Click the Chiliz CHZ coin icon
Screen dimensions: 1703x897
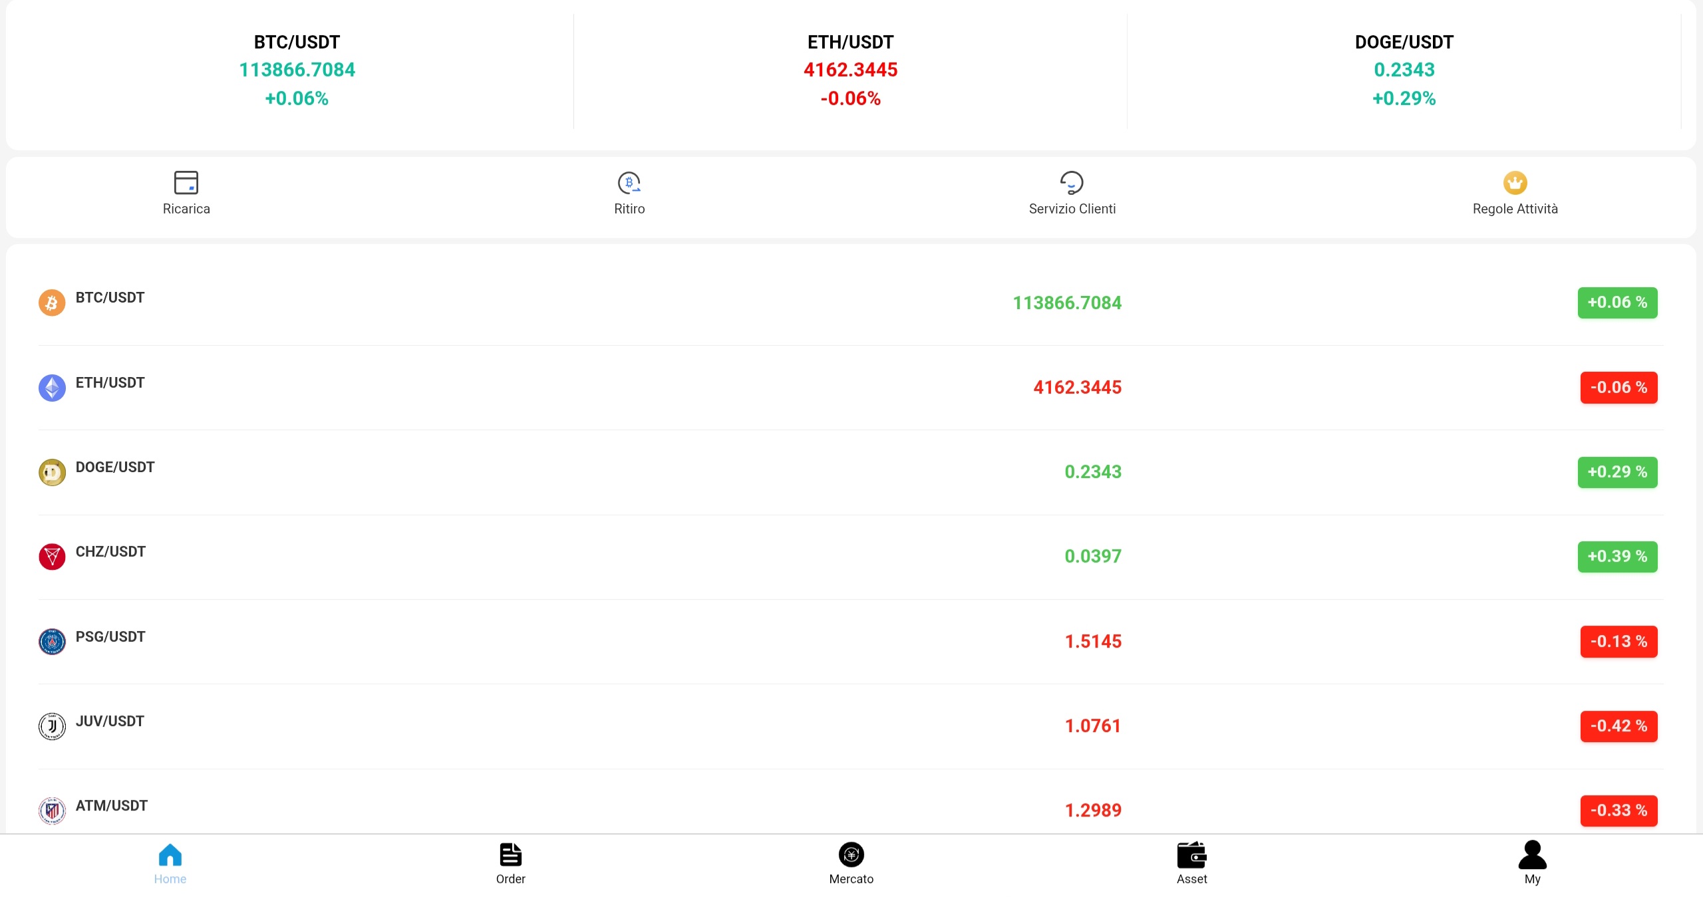point(52,557)
